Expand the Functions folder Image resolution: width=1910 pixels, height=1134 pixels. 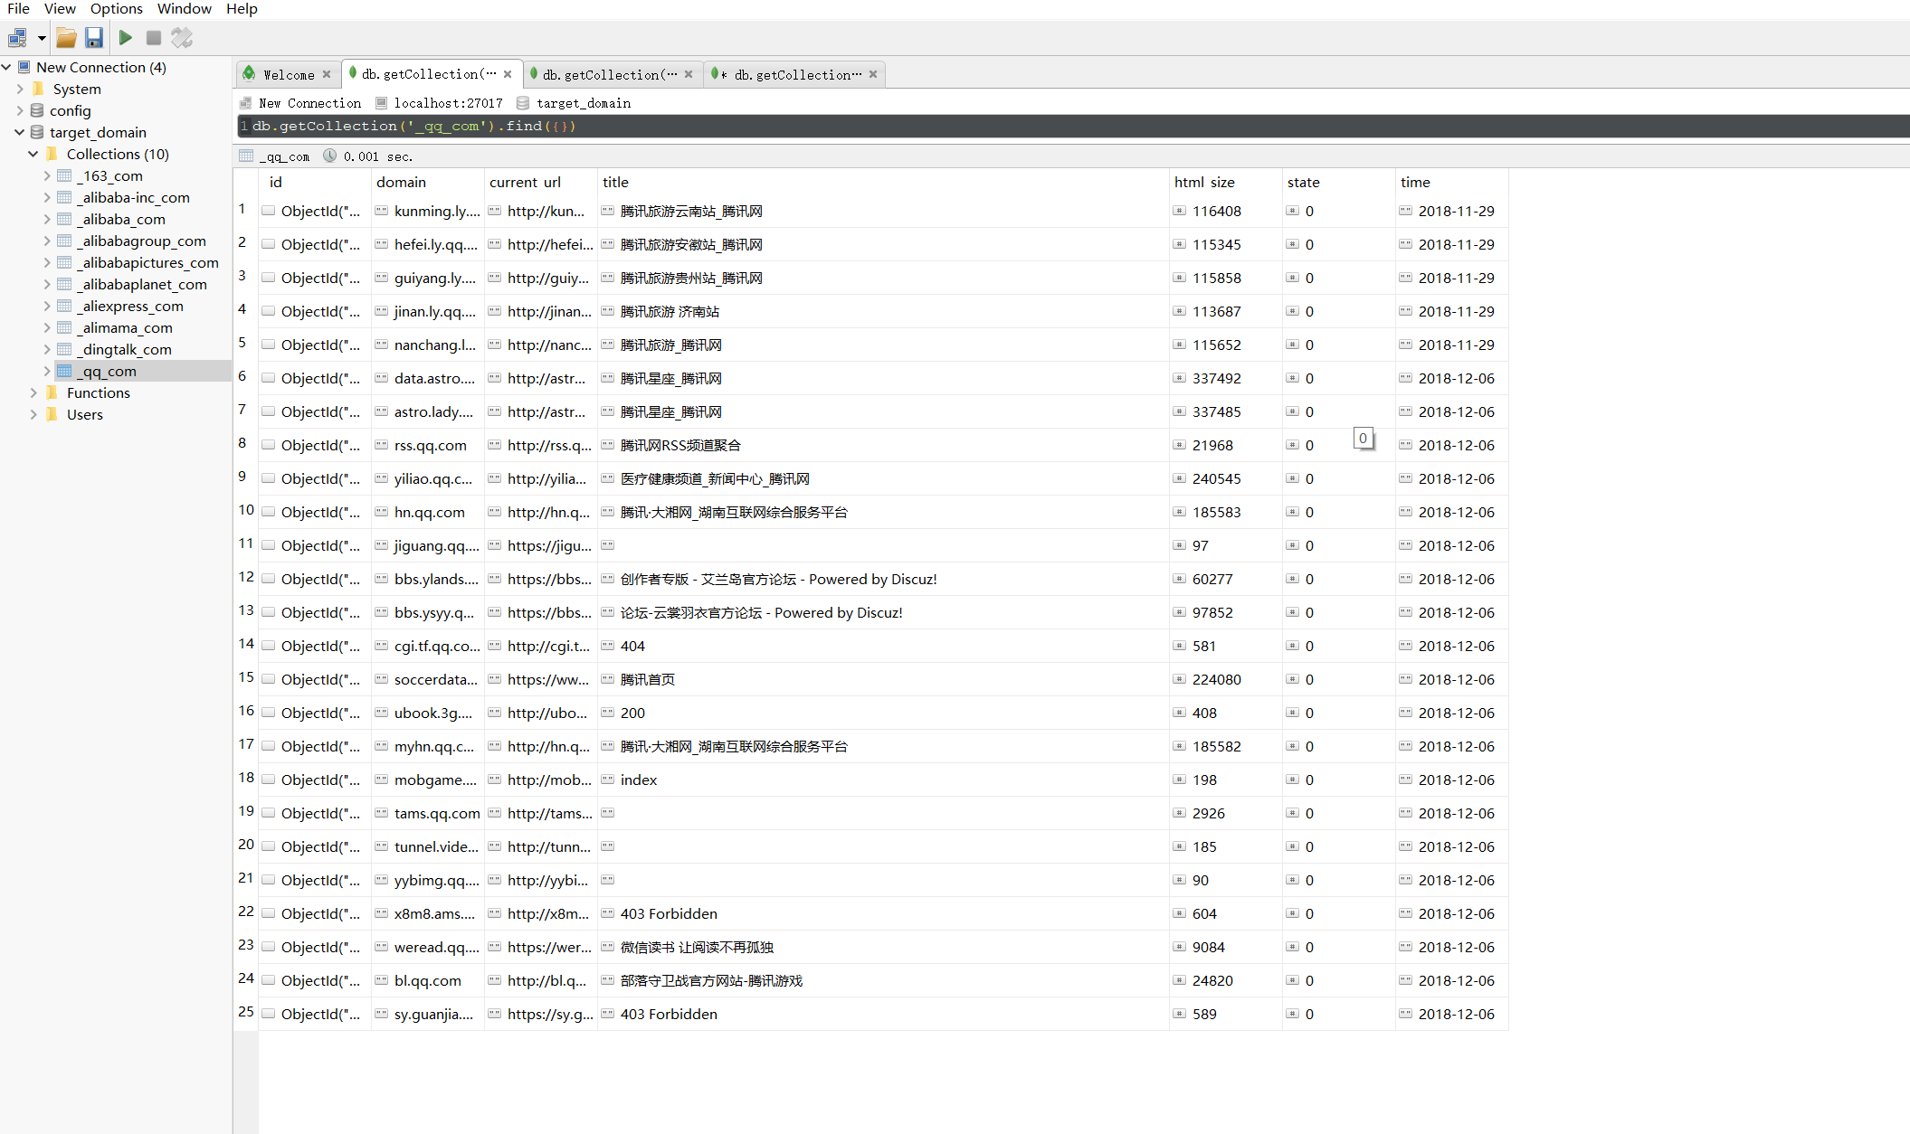(33, 392)
